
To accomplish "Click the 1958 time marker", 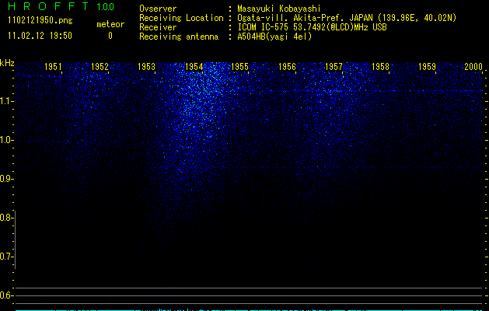I will point(380,67).
